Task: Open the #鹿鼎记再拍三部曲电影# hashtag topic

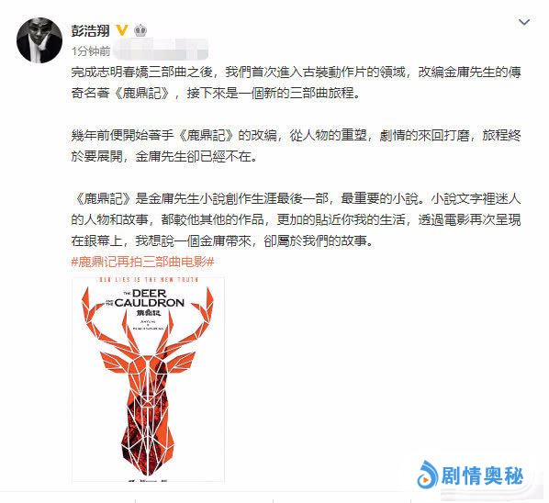Action: [x=142, y=262]
